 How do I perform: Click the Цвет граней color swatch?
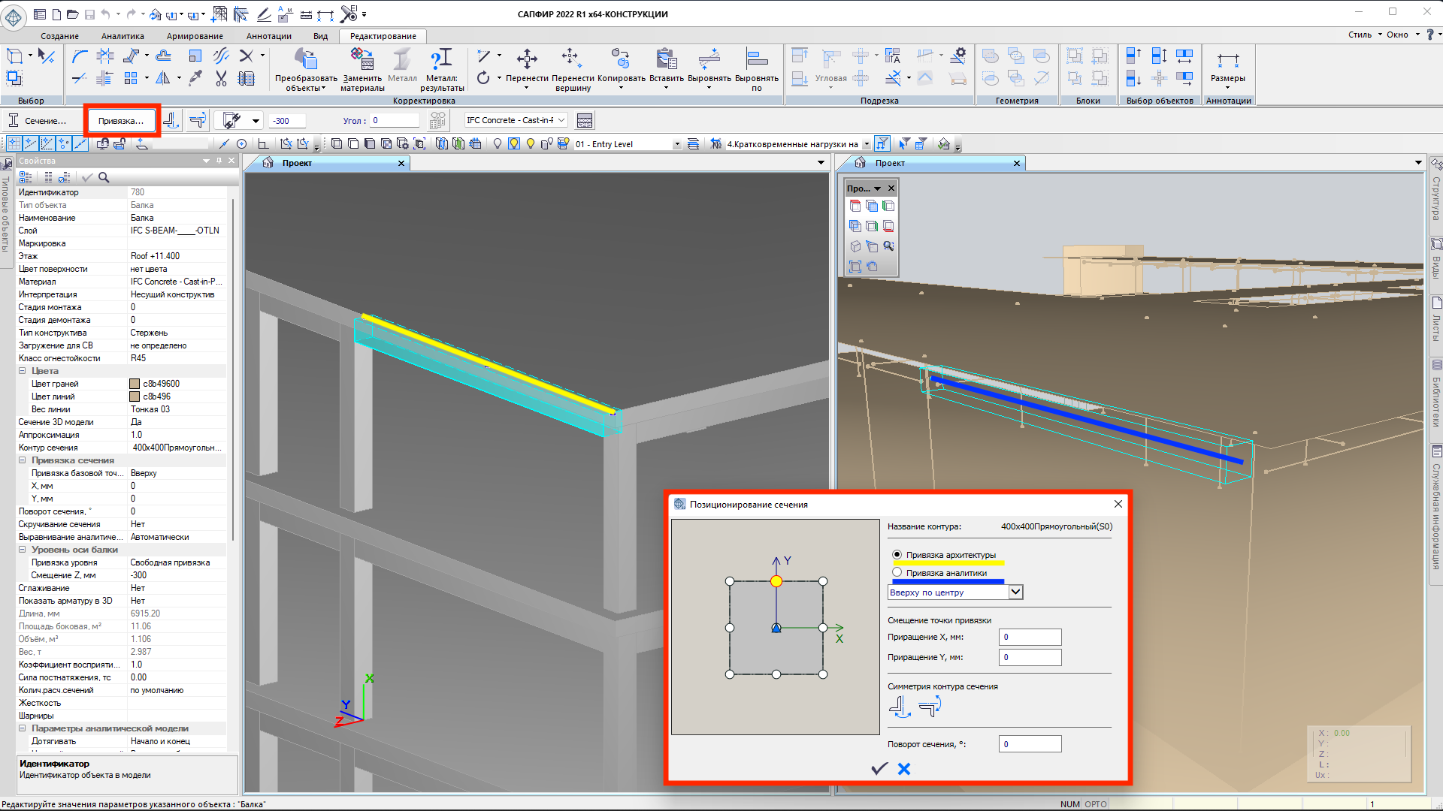[135, 384]
